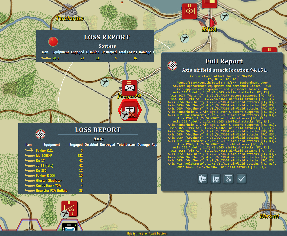Click Brewster F2A Buffalo engaged count 33
287x236 pixels.
click(81, 191)
